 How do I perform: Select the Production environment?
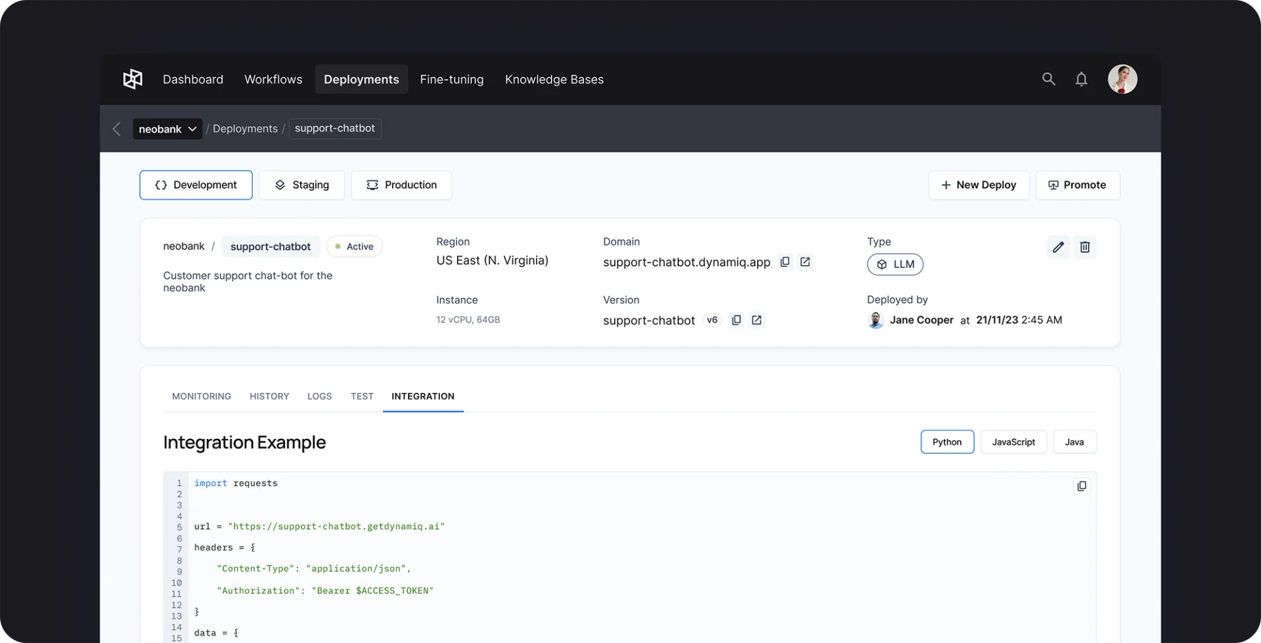pos(401,184)
